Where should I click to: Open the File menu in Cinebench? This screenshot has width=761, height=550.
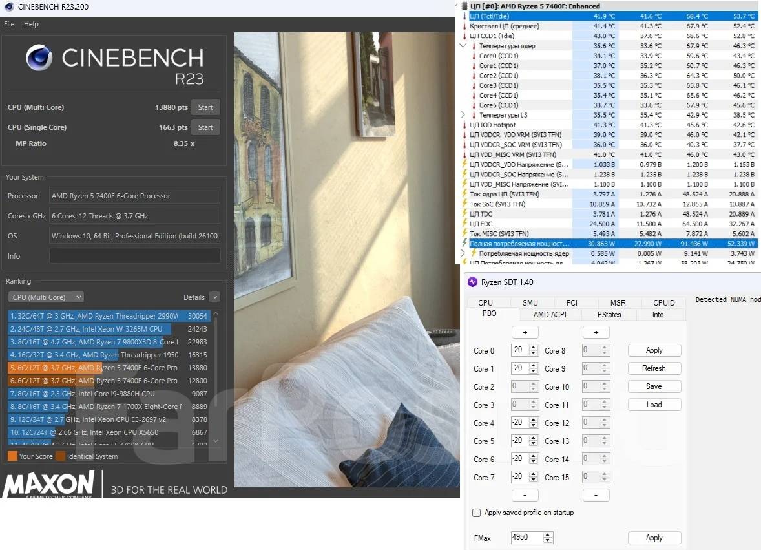click(x=9, y=24)
